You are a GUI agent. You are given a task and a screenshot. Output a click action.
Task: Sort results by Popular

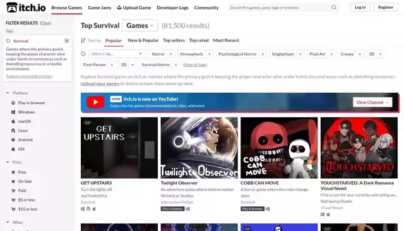[114, 40]
